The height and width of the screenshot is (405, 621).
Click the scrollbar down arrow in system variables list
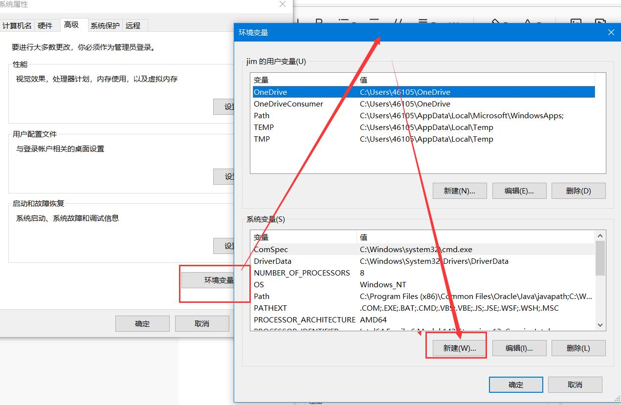point(600,325)
